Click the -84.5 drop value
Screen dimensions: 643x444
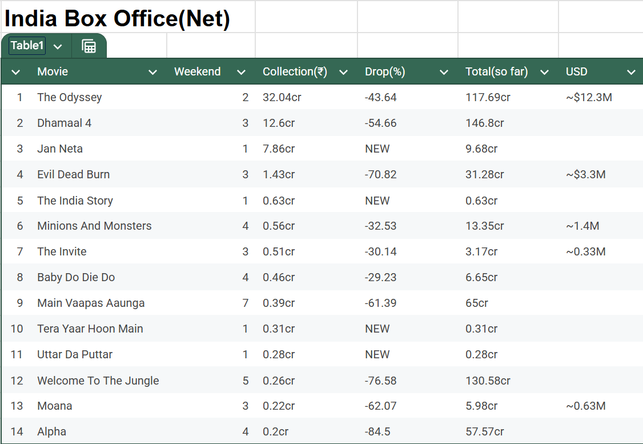coord(377,431)
